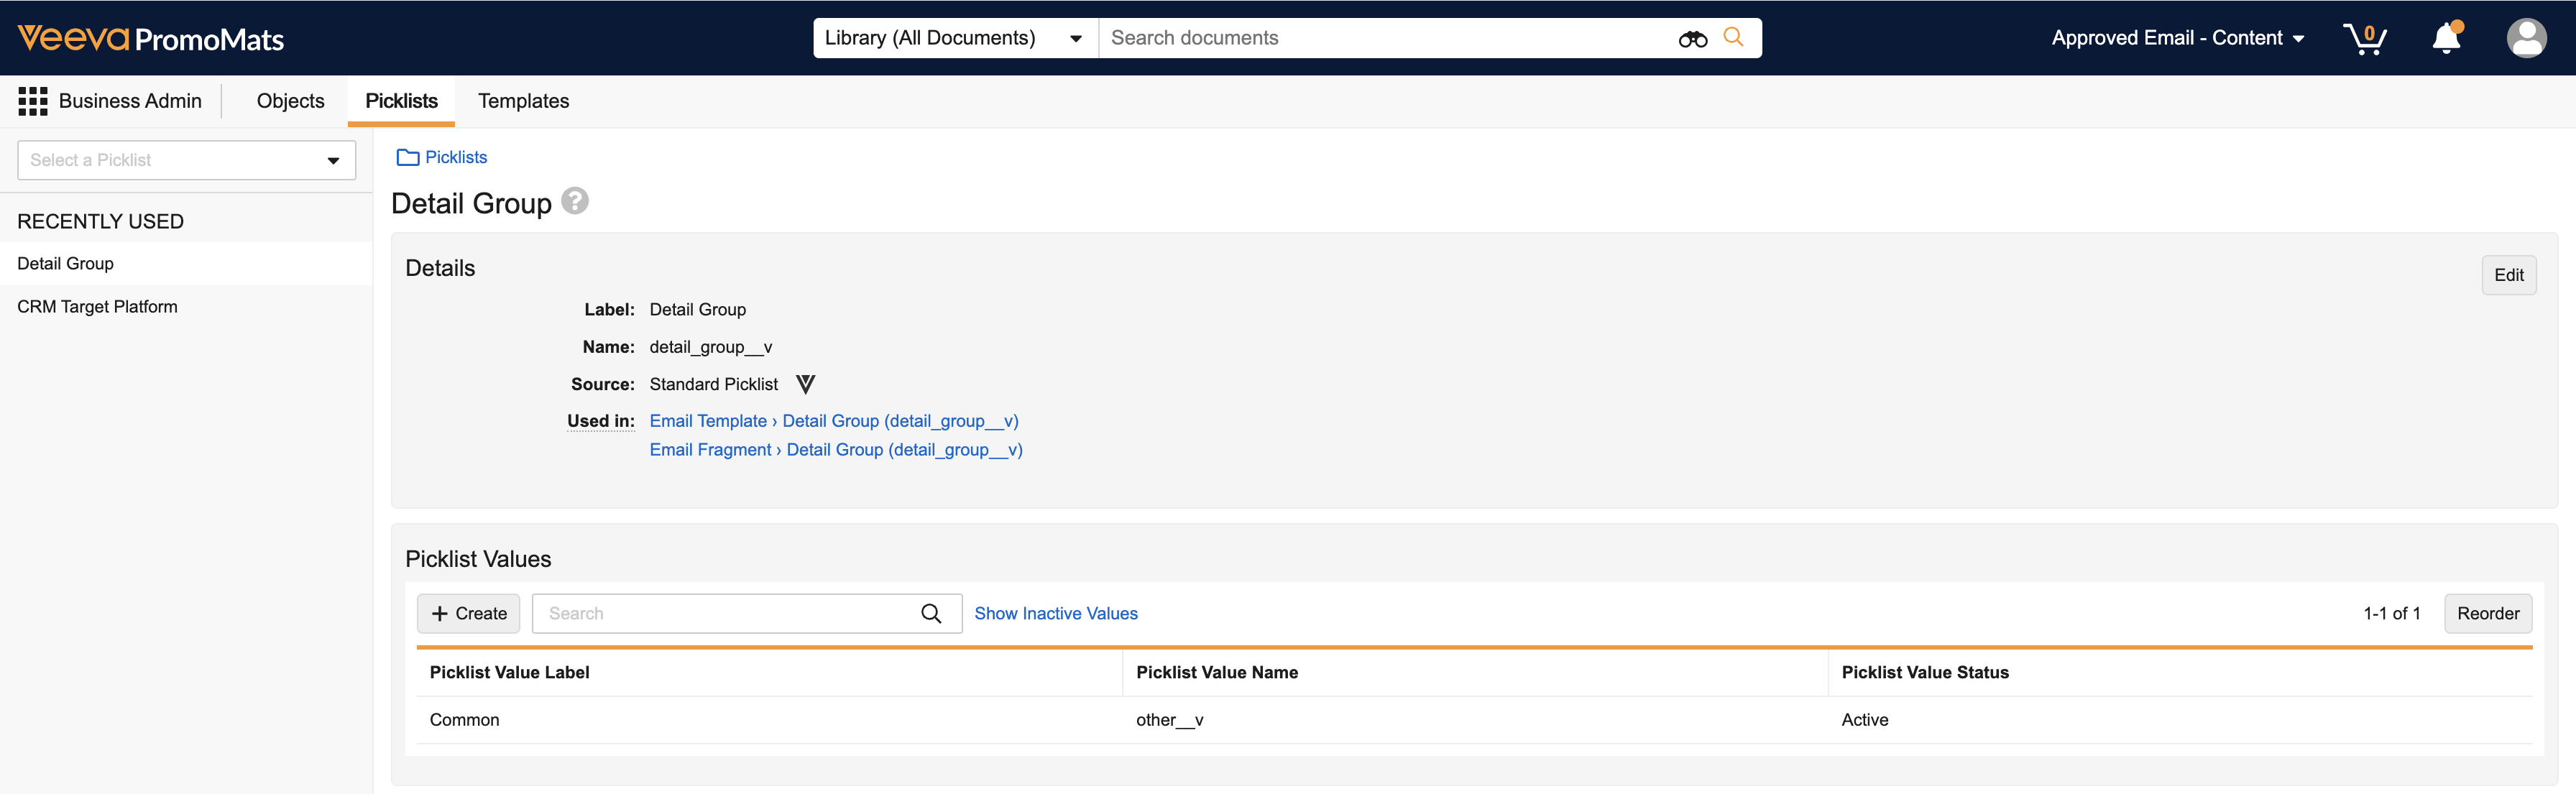This screenshot has height=794, width=2576.
Task: Open Email Template Detail Group link
Action: (833, 421)
